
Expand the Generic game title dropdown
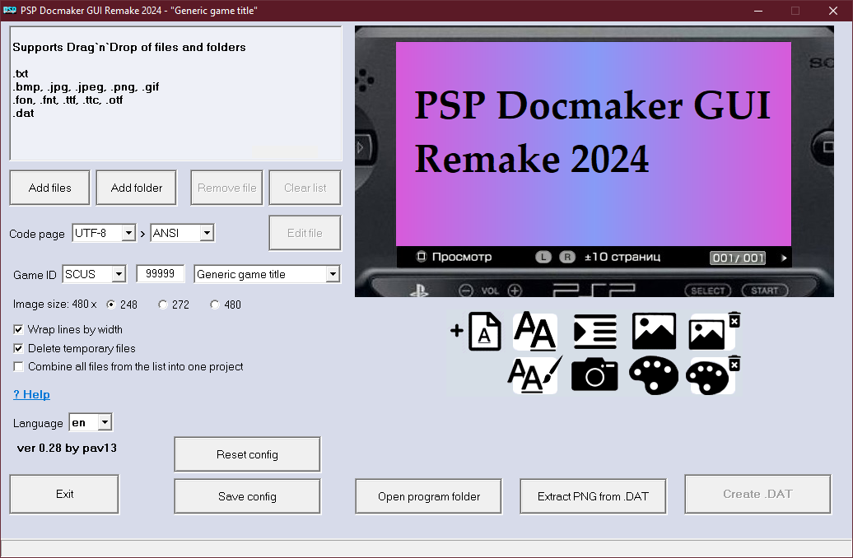coord(333,274)
